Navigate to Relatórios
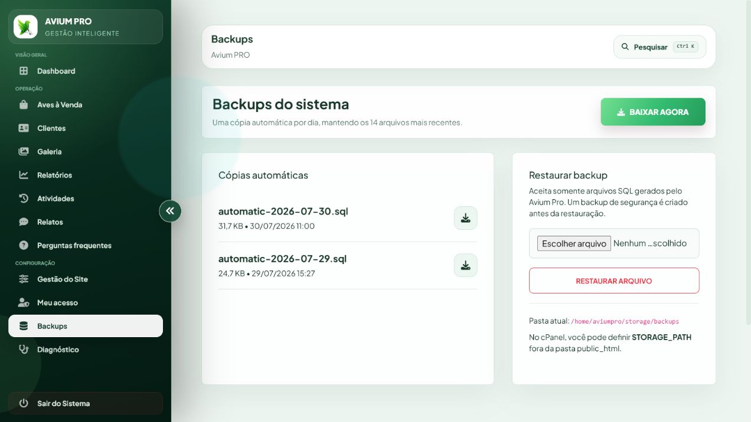Viewport: 751px width, 422px height. [86, 175]
